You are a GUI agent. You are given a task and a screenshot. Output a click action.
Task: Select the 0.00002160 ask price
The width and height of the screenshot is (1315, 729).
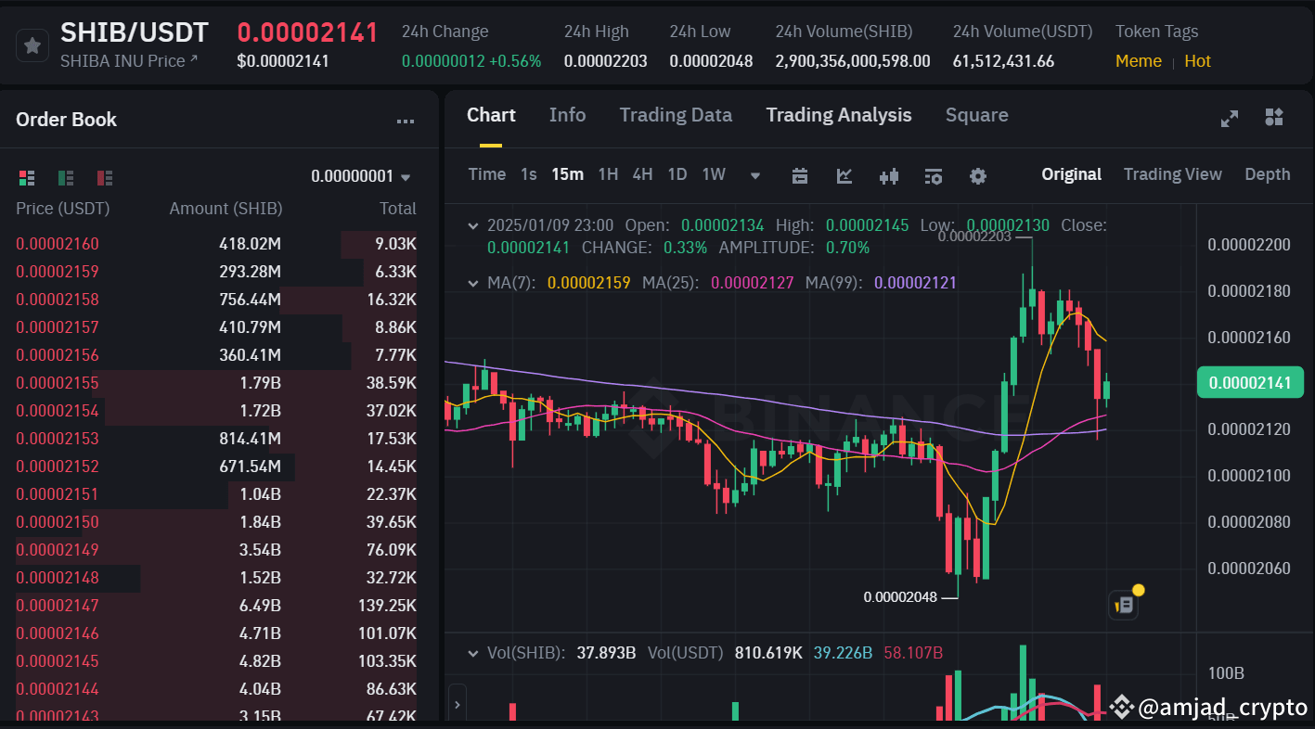[58, 244]
